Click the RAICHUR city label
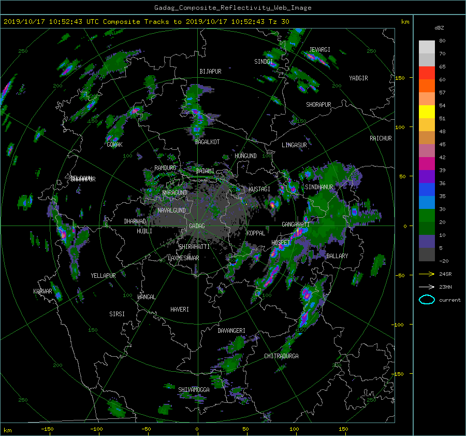This screenshot has width=466, height=436. [x=381, y=138]
